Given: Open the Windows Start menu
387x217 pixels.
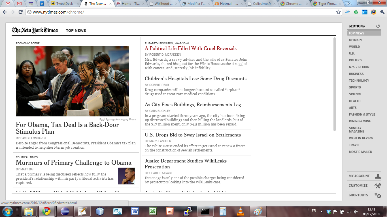Looking at the screenshot, I should coord(7,211).
